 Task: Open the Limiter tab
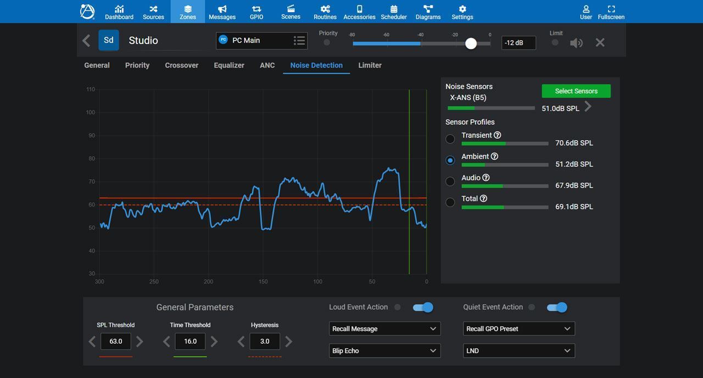coord(370,65)
